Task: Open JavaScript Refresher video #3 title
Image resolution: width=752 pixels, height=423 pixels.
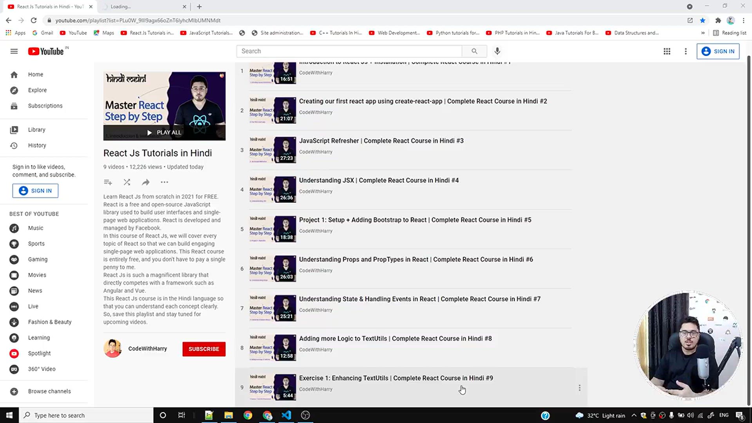Action: [381, 141]
